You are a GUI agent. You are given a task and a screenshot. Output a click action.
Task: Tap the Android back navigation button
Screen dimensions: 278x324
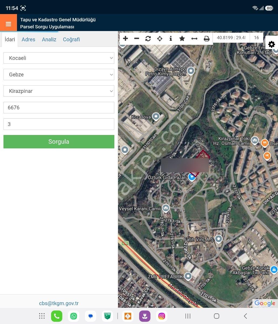[x=245, y=316]
